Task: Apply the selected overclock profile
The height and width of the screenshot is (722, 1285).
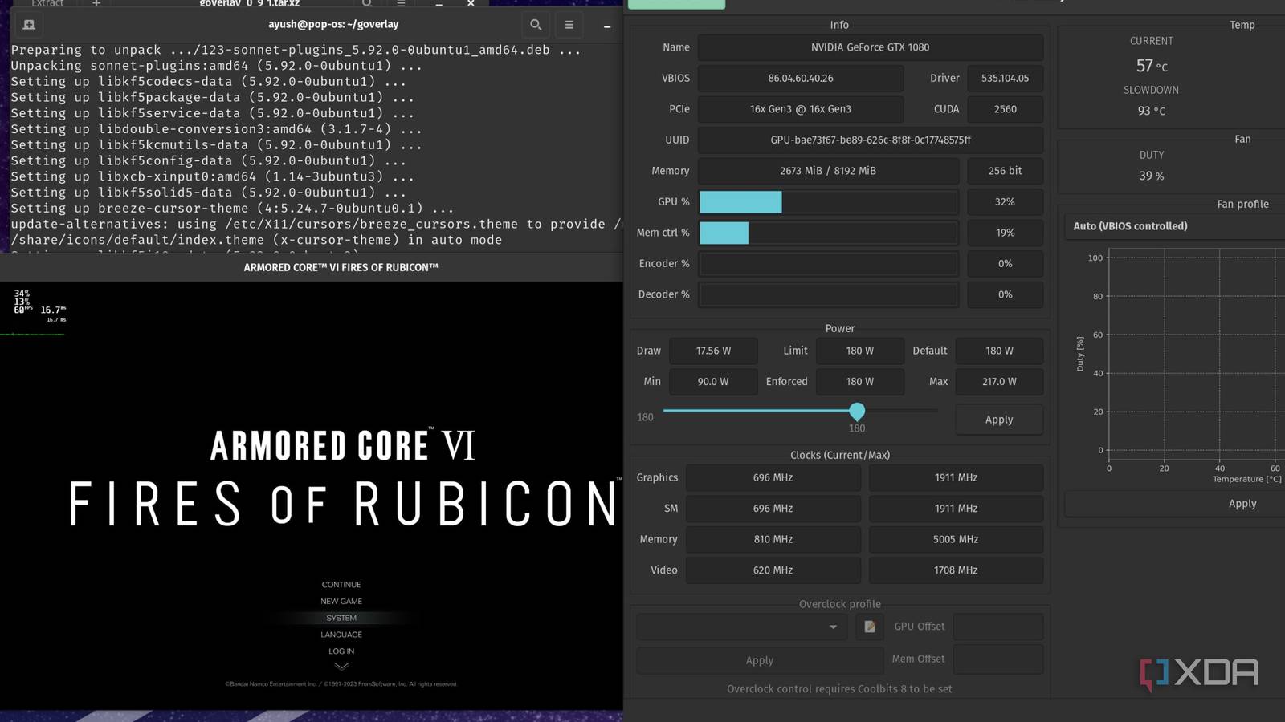Action: tap(760, 660)
